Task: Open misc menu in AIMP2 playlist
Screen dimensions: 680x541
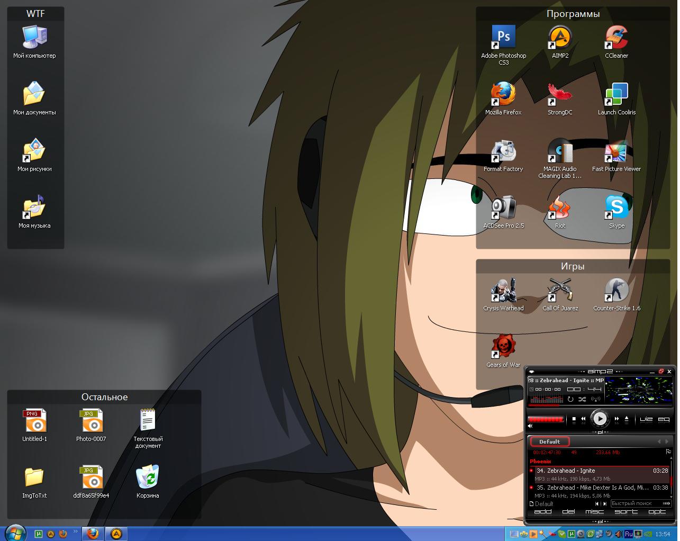Action: tap(594, 511)
